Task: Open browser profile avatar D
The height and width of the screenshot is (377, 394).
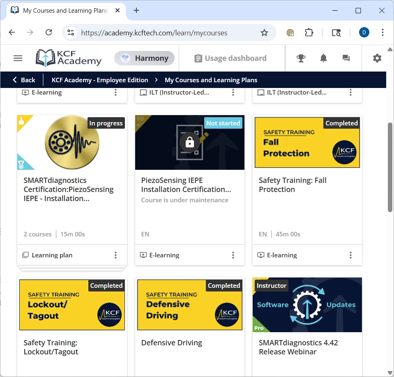Action: [364, 32]
